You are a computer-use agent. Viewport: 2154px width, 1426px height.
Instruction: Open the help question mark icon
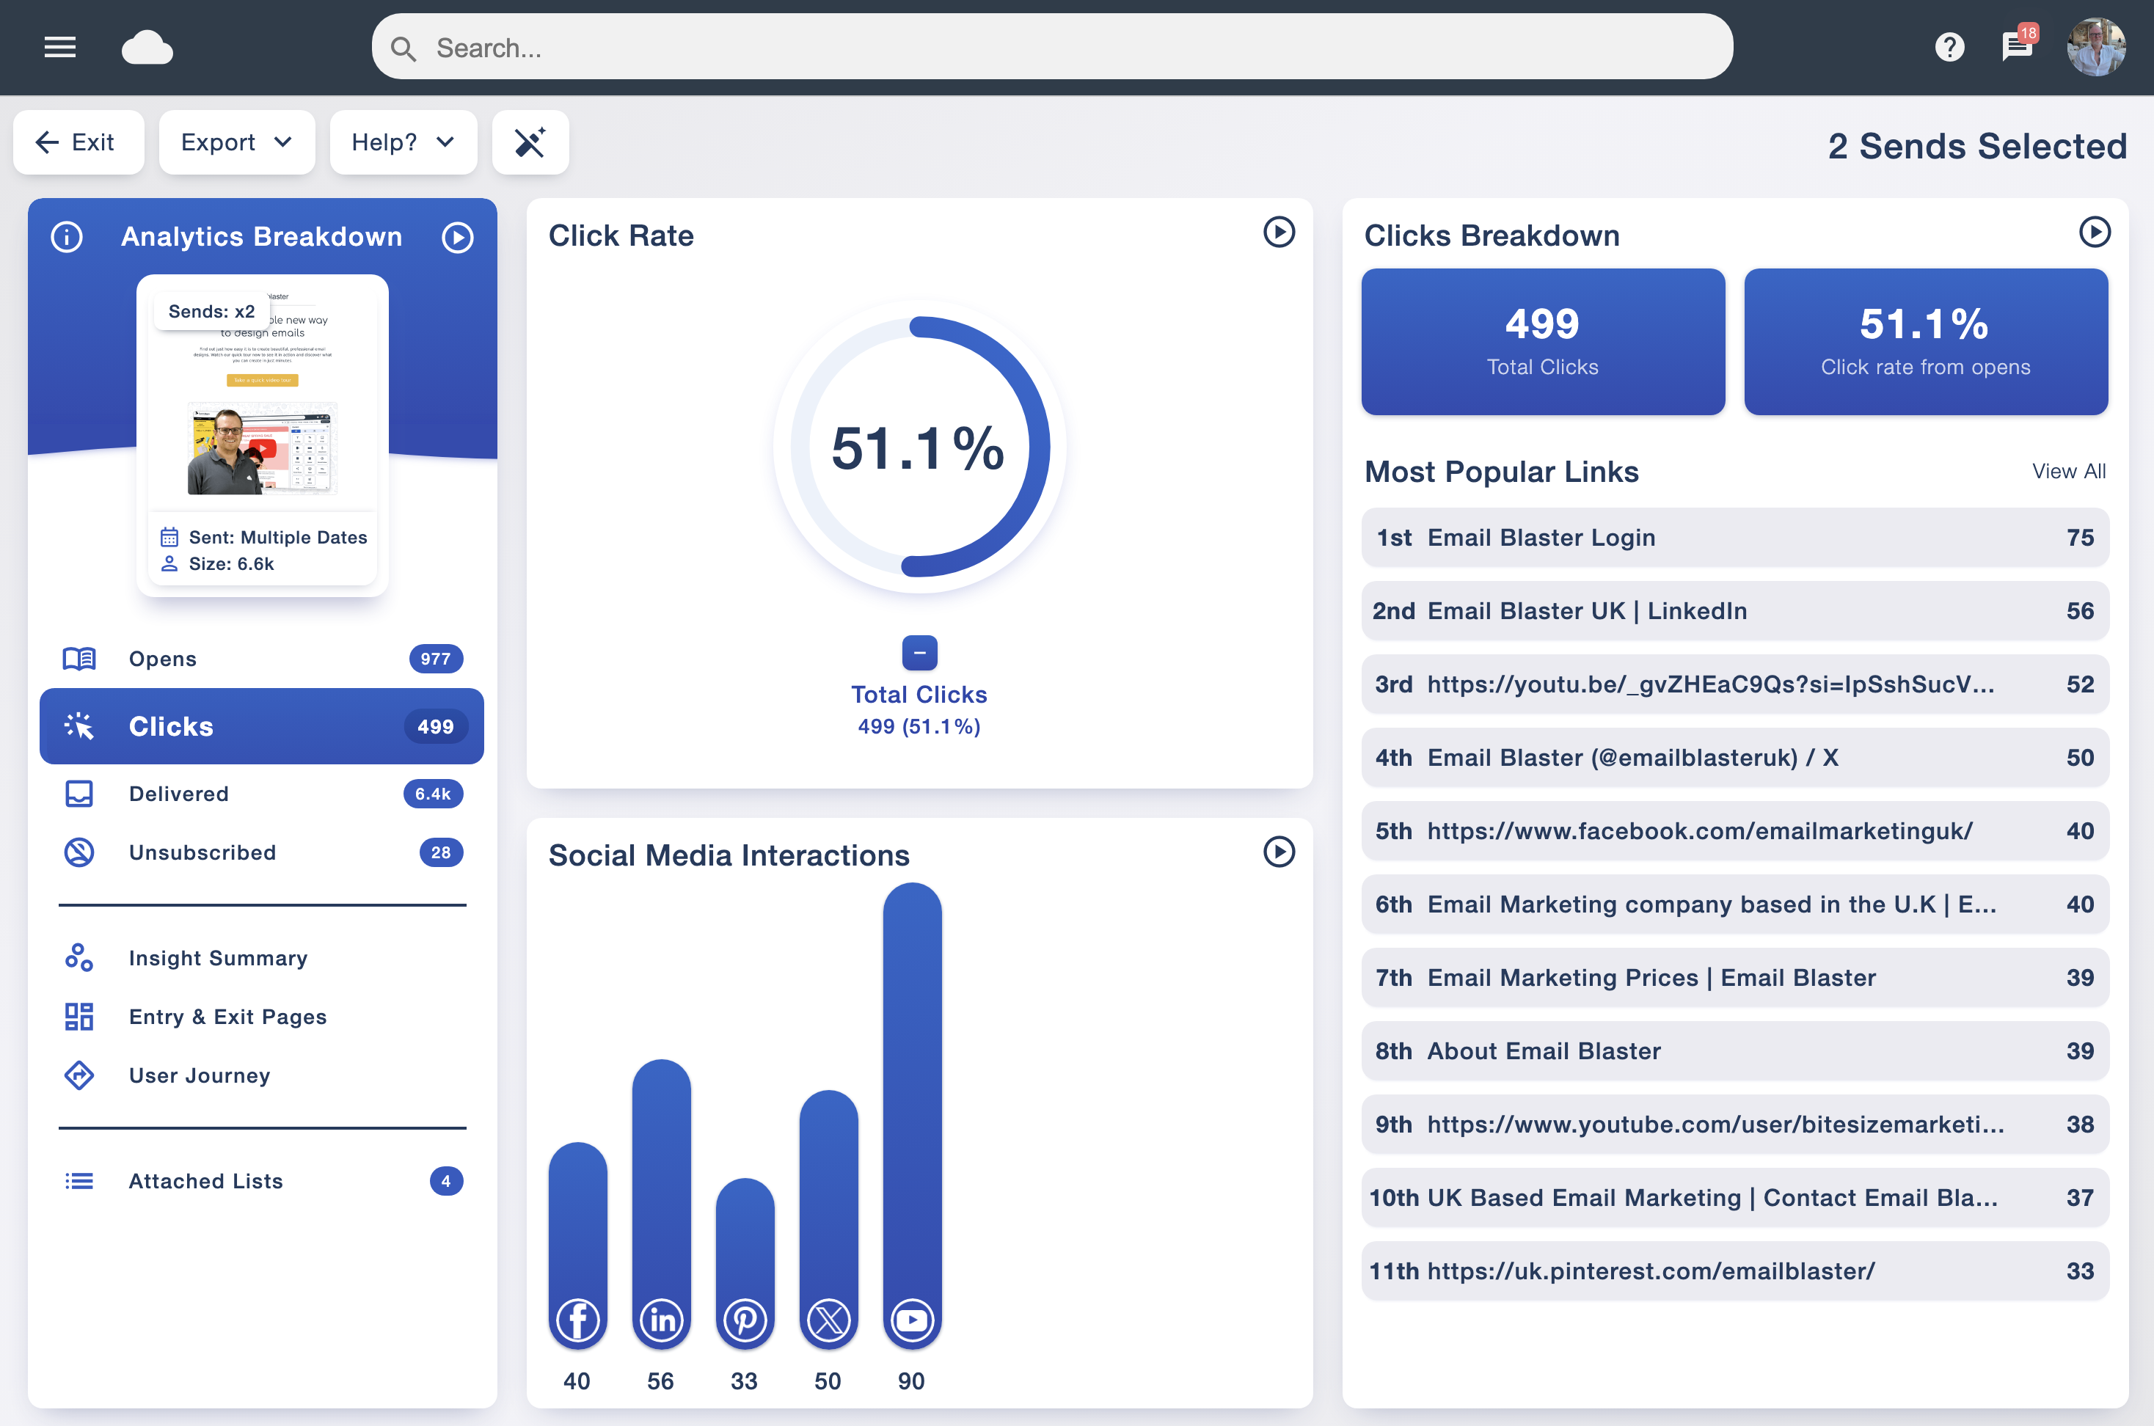click(x=1949, y=47)
